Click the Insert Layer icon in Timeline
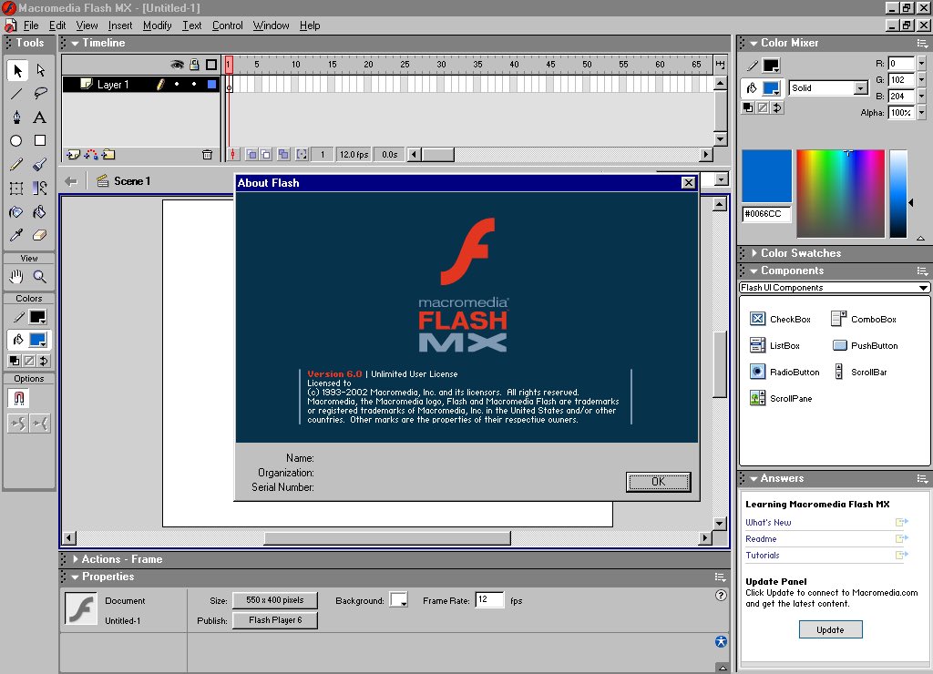The height and width of the screenshot is (674, 933). pos(73,155)
